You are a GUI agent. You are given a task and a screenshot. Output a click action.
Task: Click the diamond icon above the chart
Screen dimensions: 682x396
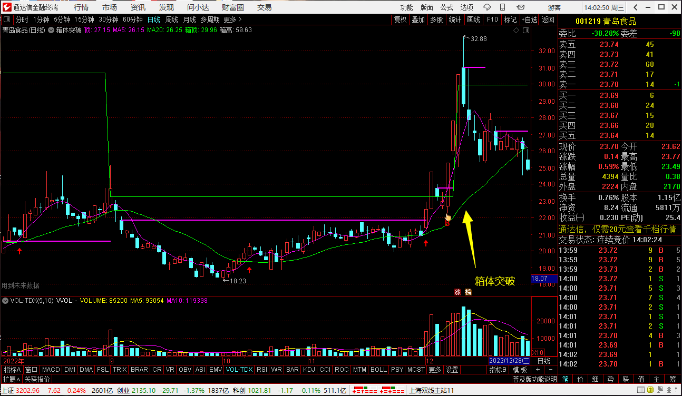click(516, 31)
